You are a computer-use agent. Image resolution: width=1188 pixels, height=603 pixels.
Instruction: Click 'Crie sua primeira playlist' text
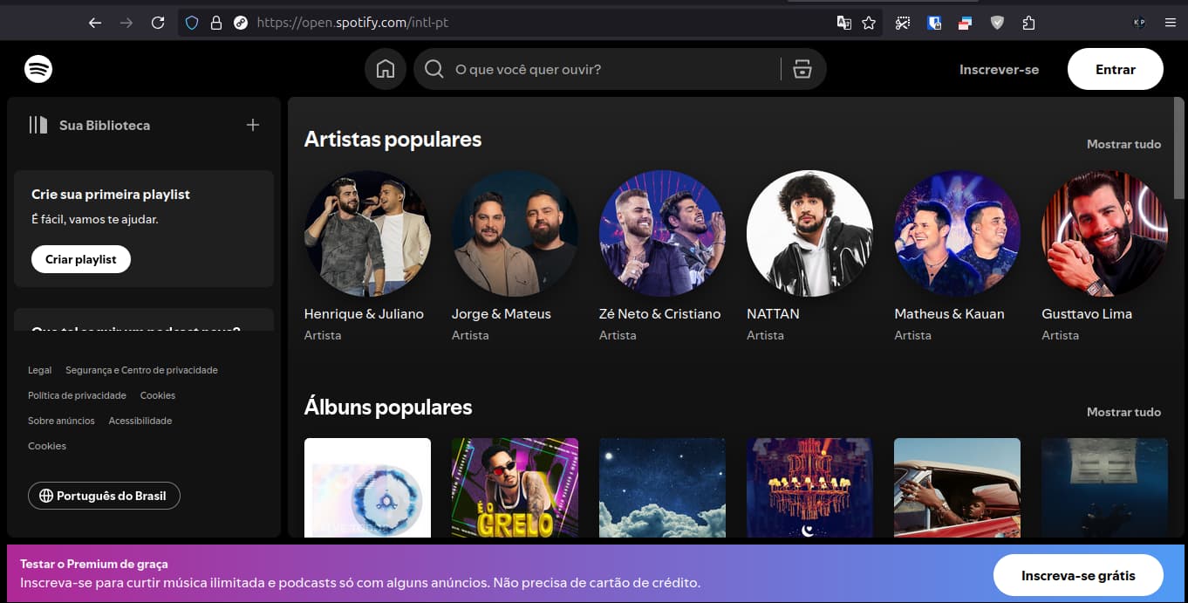111,195
